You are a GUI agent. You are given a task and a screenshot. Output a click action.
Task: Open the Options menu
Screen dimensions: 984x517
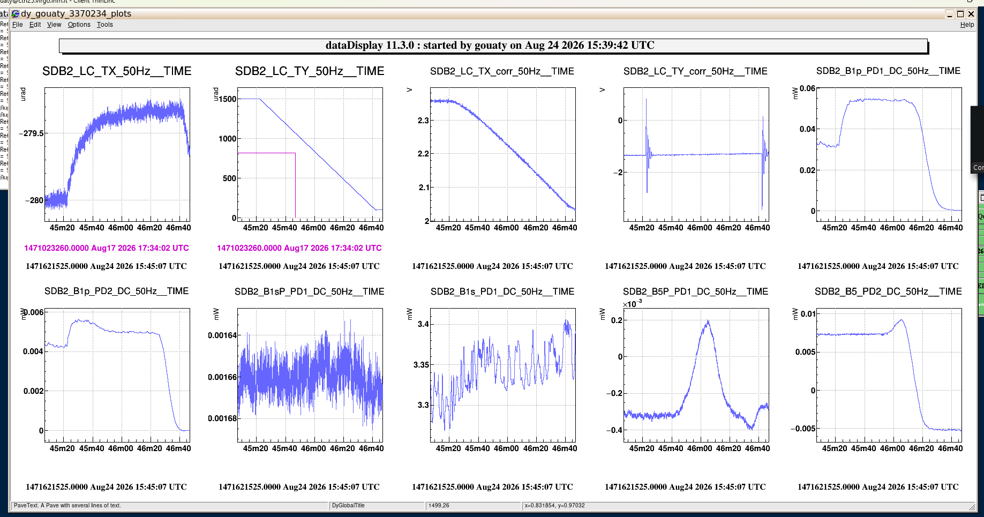click(79, 25)
